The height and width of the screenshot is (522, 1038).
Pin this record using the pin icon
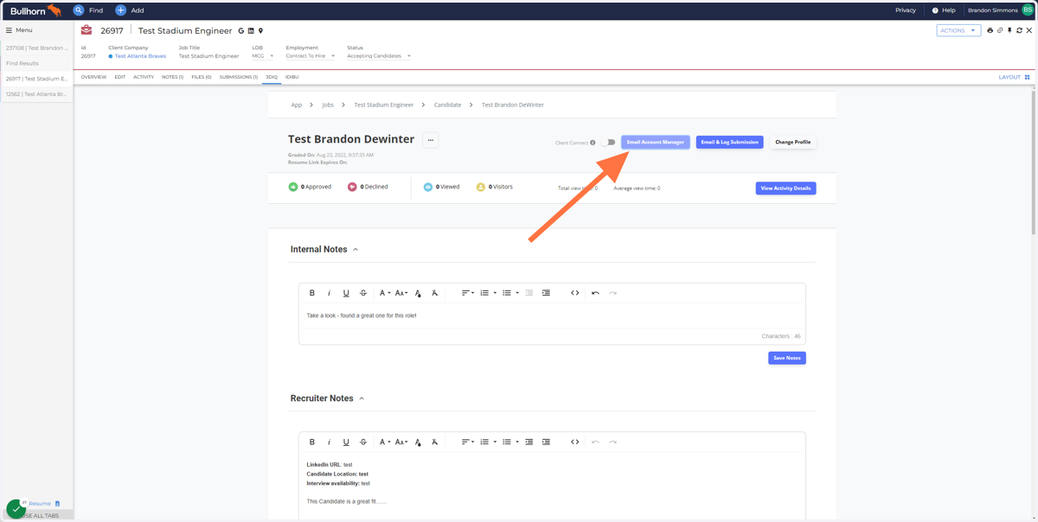tap(1009, 30)
